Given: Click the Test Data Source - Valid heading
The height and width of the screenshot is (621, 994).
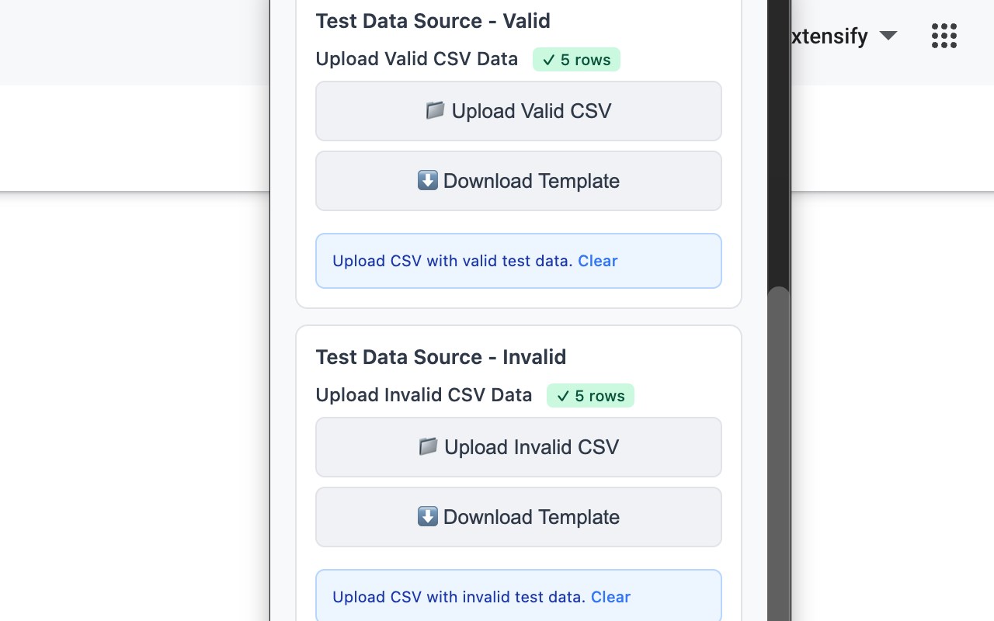Looking at the screenshot, I should (433, 21).
